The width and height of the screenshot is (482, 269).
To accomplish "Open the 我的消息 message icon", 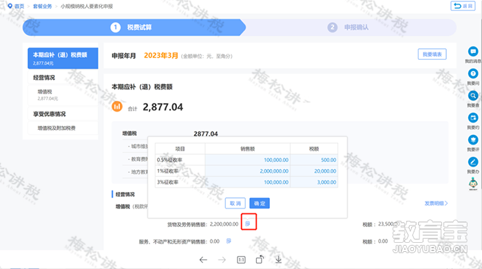I will point(473,52).
